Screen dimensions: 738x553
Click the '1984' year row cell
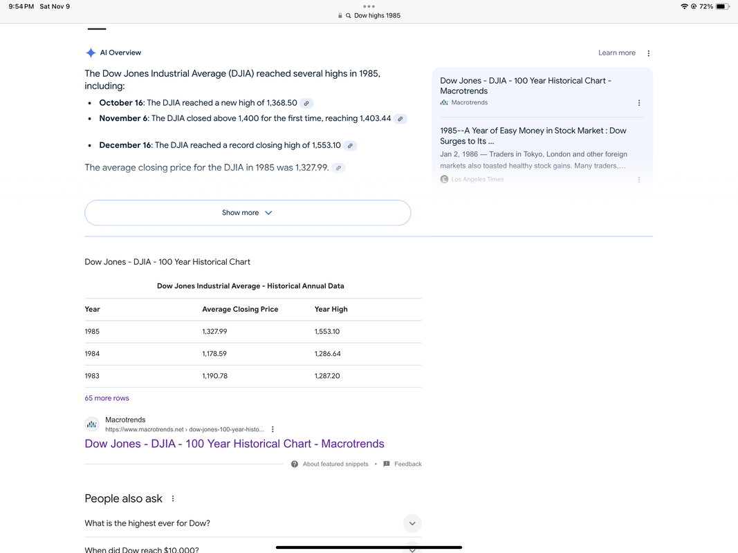[x=92, y=354]
